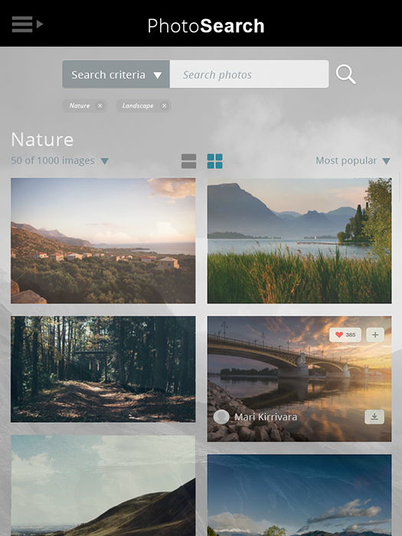The width and height of the screenshot is (402, 536).
Task: Open the lake and mountains photo
Action: click(299, 240)
